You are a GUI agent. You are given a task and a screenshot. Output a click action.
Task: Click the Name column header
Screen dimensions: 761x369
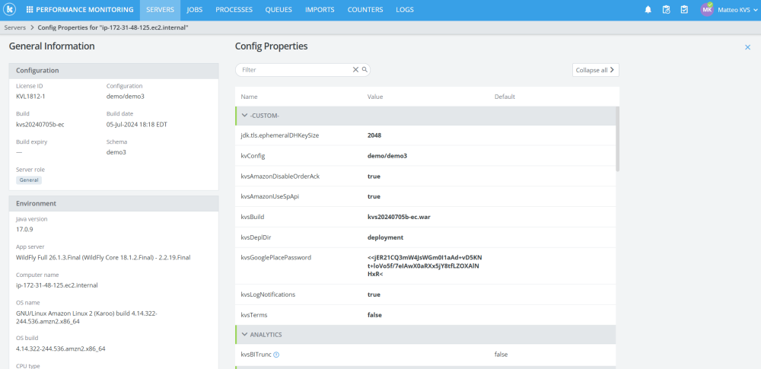pos(249,97)
